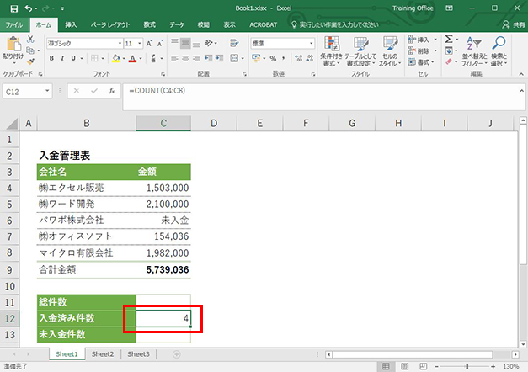Open the ファイル menu tab
Image resolution: width=528 pixels, height=372 pixels.
pyautogui.click(x=14, y=25)
